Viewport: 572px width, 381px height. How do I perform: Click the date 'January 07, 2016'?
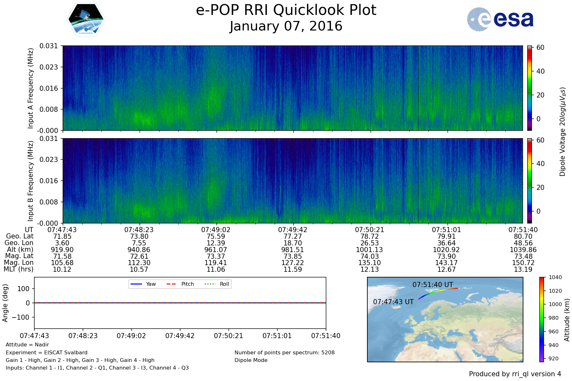[x=286, y=26]
